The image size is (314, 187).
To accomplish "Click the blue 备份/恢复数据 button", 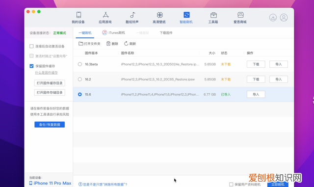I will pyautogui.click(x=50, y=125).
